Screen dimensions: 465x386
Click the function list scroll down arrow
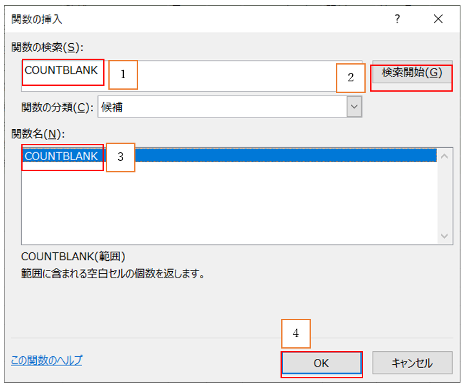click(x=443, y=237)
